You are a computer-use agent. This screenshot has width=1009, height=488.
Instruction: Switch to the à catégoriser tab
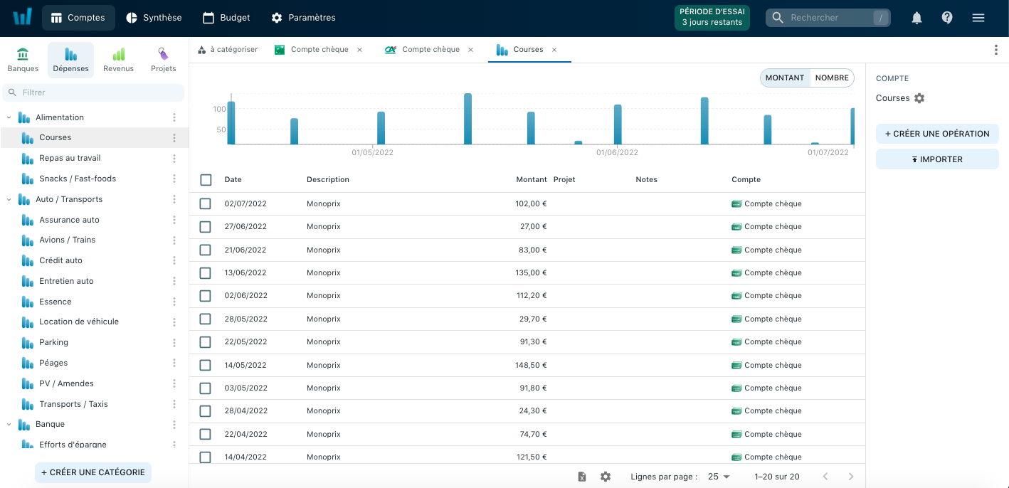(228, 50)
